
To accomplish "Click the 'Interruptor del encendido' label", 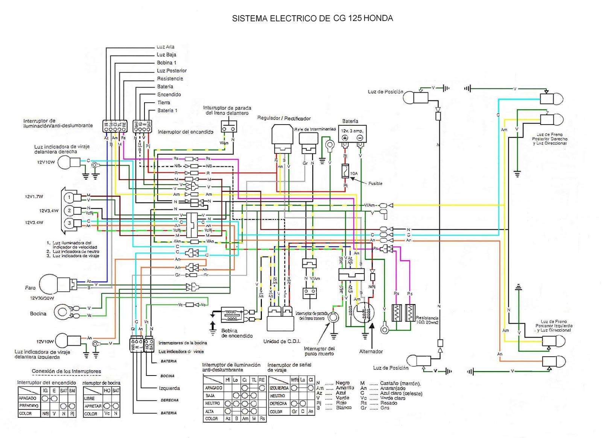I will point(185,132).
